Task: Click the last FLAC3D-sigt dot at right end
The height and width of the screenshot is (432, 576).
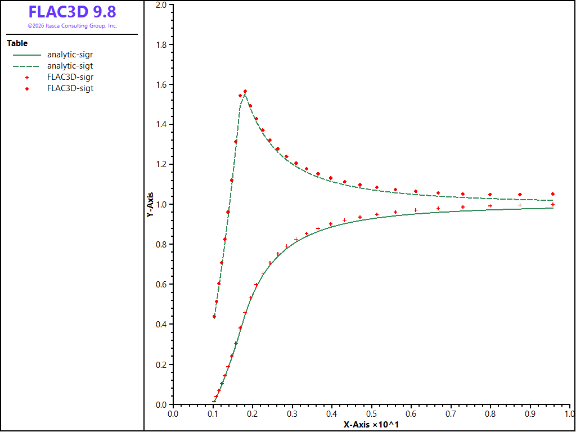Action: tap(552, 194)
